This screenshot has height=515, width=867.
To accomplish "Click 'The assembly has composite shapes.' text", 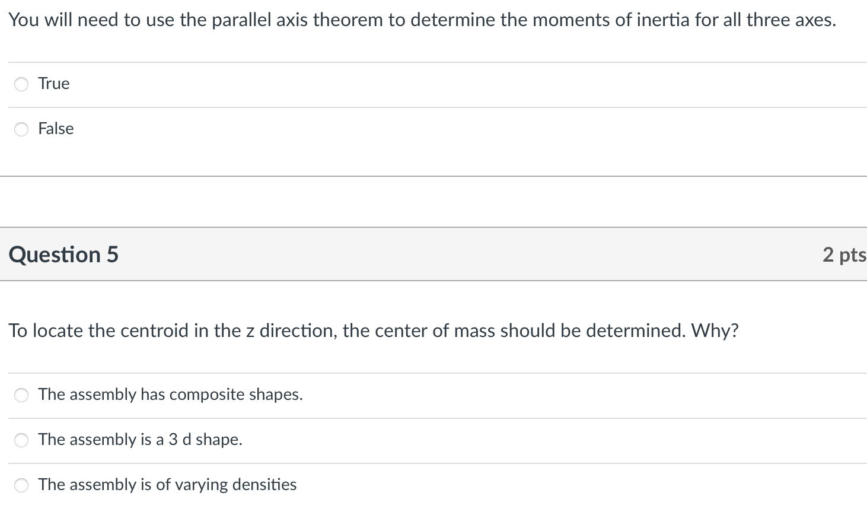I will (x=170, y=395).
